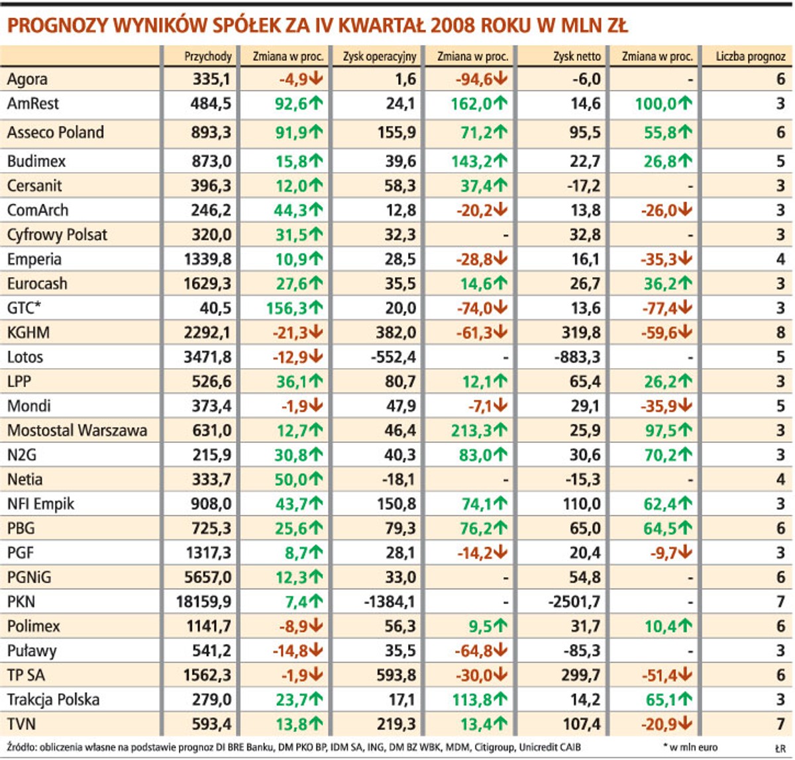Image resolution: width=795 pixels, height=760 pixels.
Task: Click the PKN row label
Action: coord(21,602)
